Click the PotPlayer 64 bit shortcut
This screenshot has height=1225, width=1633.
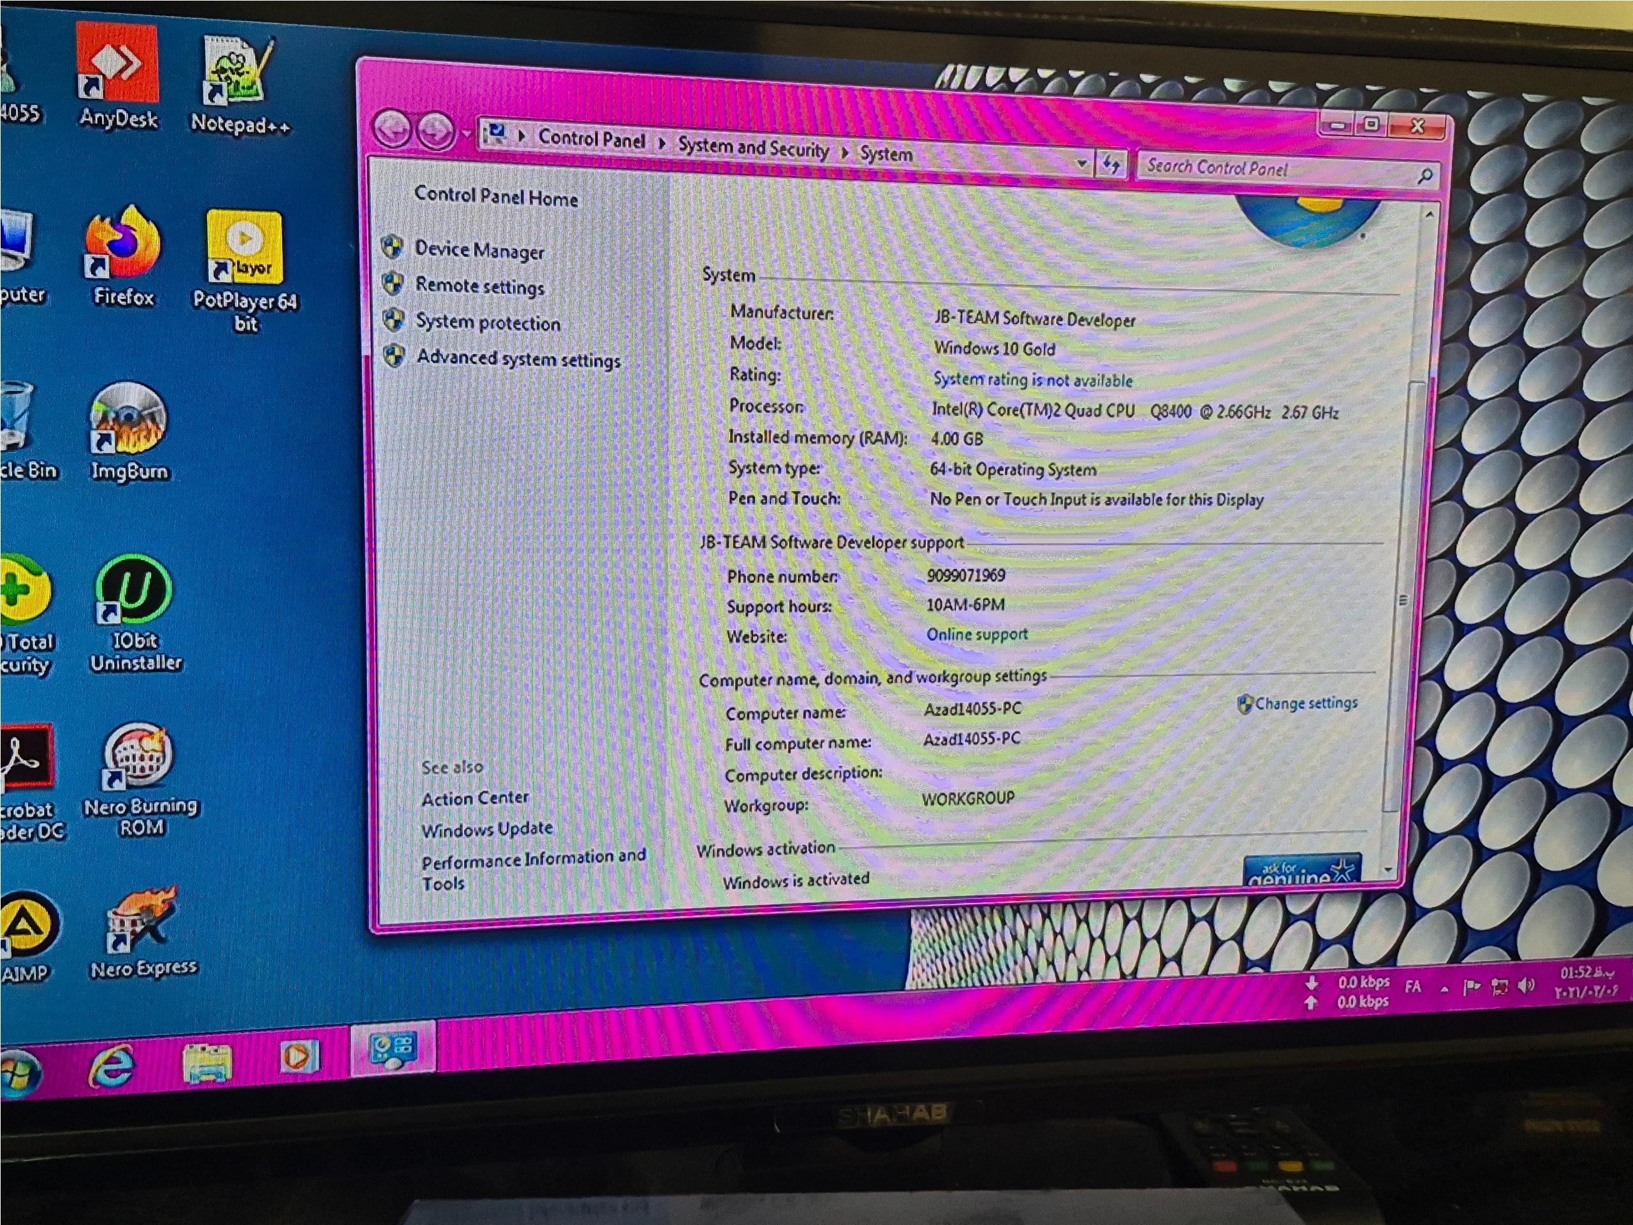[245, 272]
